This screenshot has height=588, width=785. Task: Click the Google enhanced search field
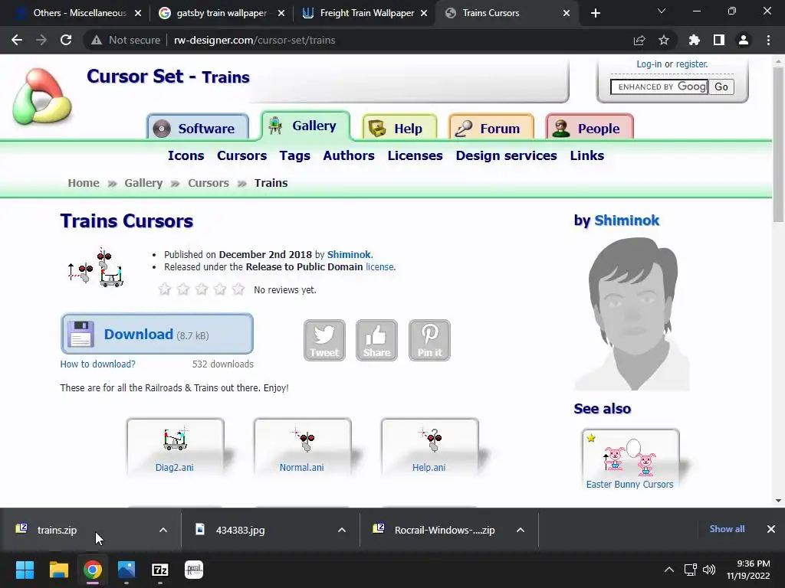(x=659, y=87)
